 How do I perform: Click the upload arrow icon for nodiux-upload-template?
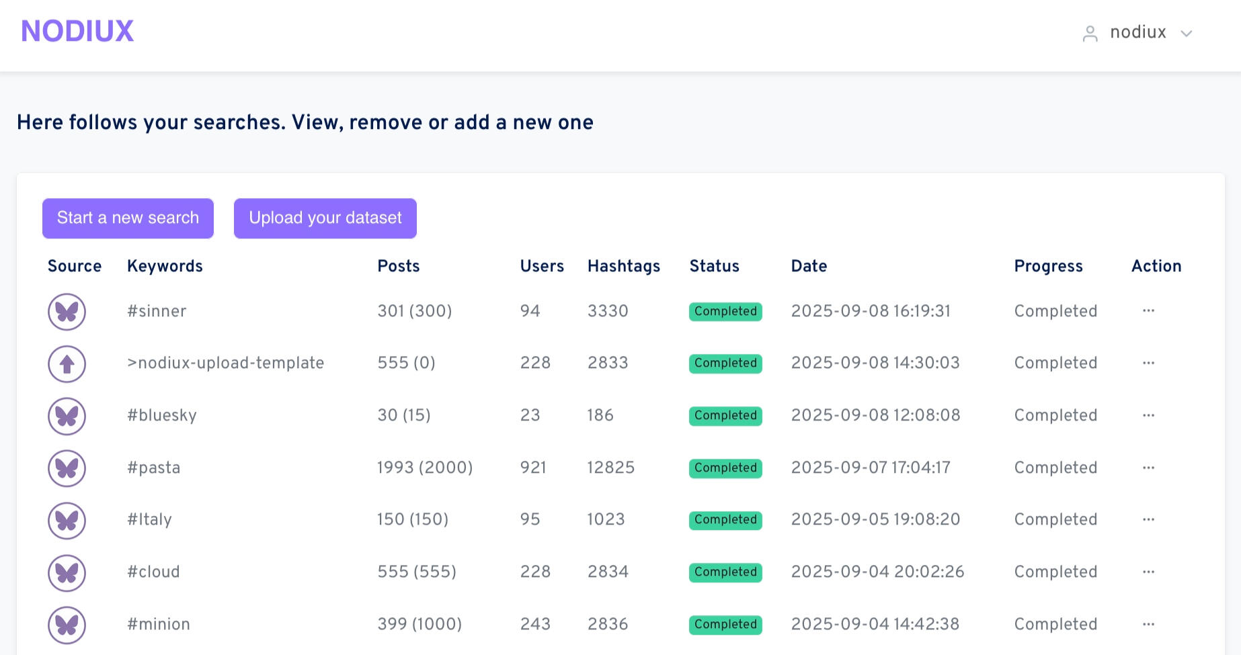tap(67, 364)
